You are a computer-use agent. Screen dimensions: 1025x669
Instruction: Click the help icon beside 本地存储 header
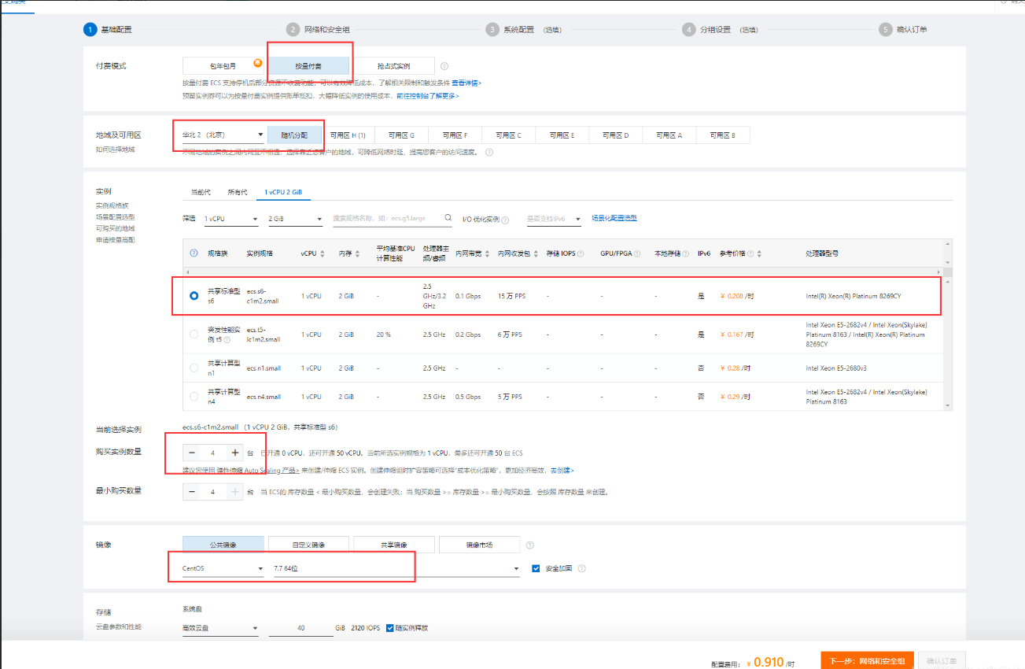[687, 253]
